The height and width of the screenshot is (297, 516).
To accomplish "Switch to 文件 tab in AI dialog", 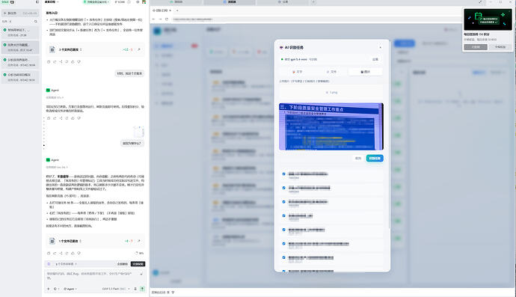I will 331,72.
